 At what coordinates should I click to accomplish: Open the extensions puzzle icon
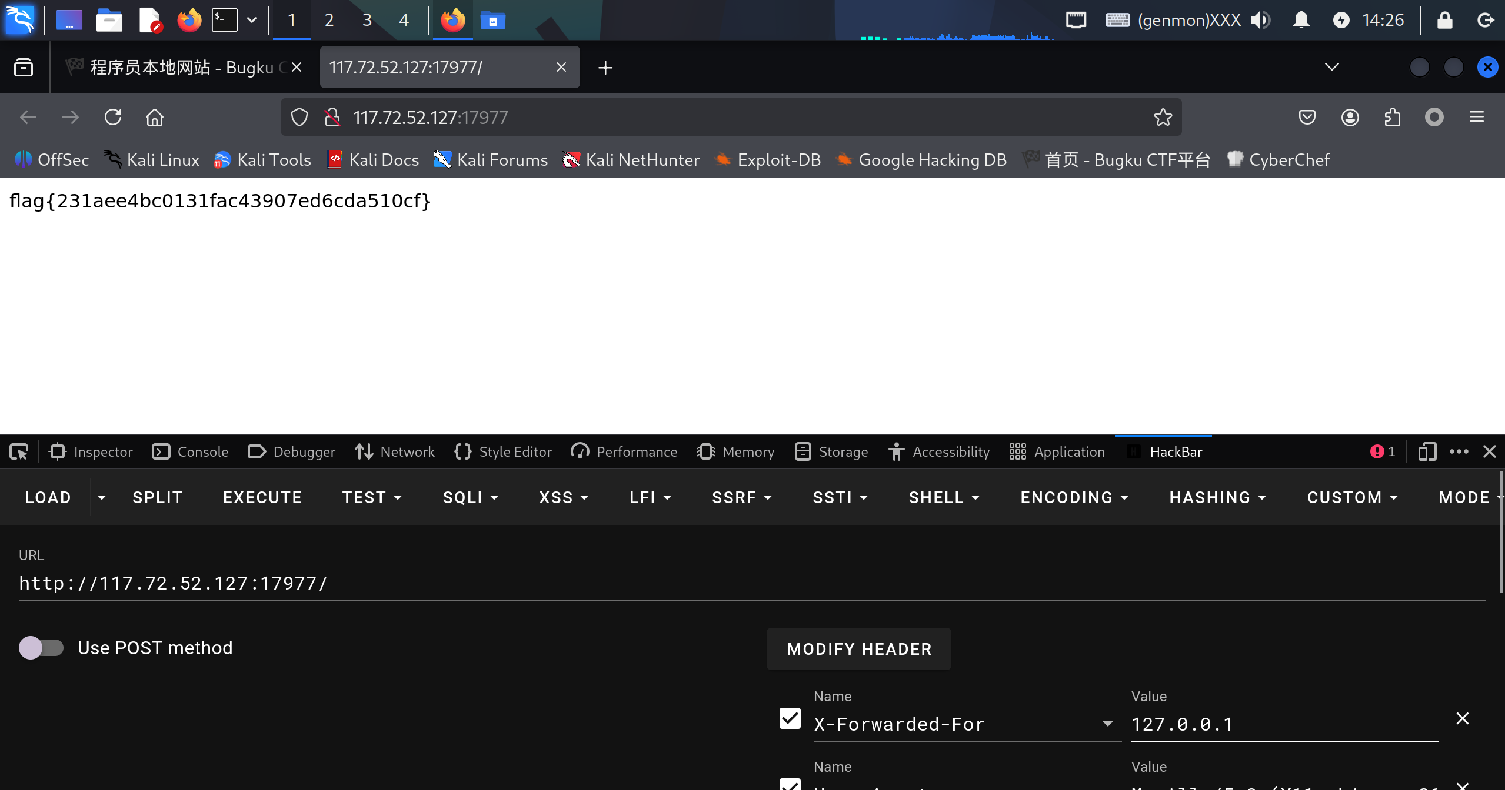(1392, 118)
